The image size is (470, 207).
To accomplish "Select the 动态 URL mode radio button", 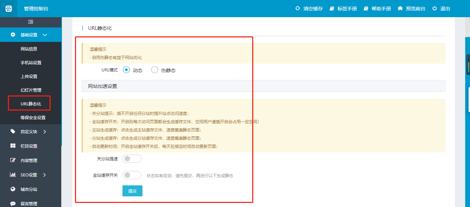I will point(126,70).
